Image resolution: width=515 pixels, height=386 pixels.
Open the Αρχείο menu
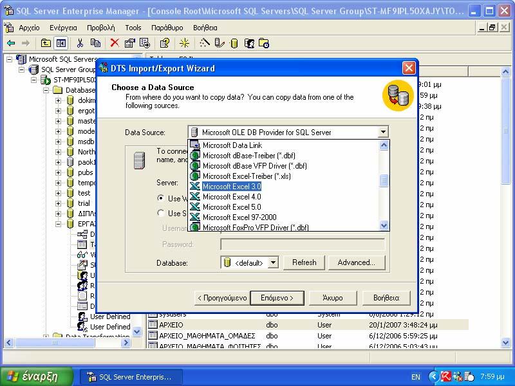[29, 28]
